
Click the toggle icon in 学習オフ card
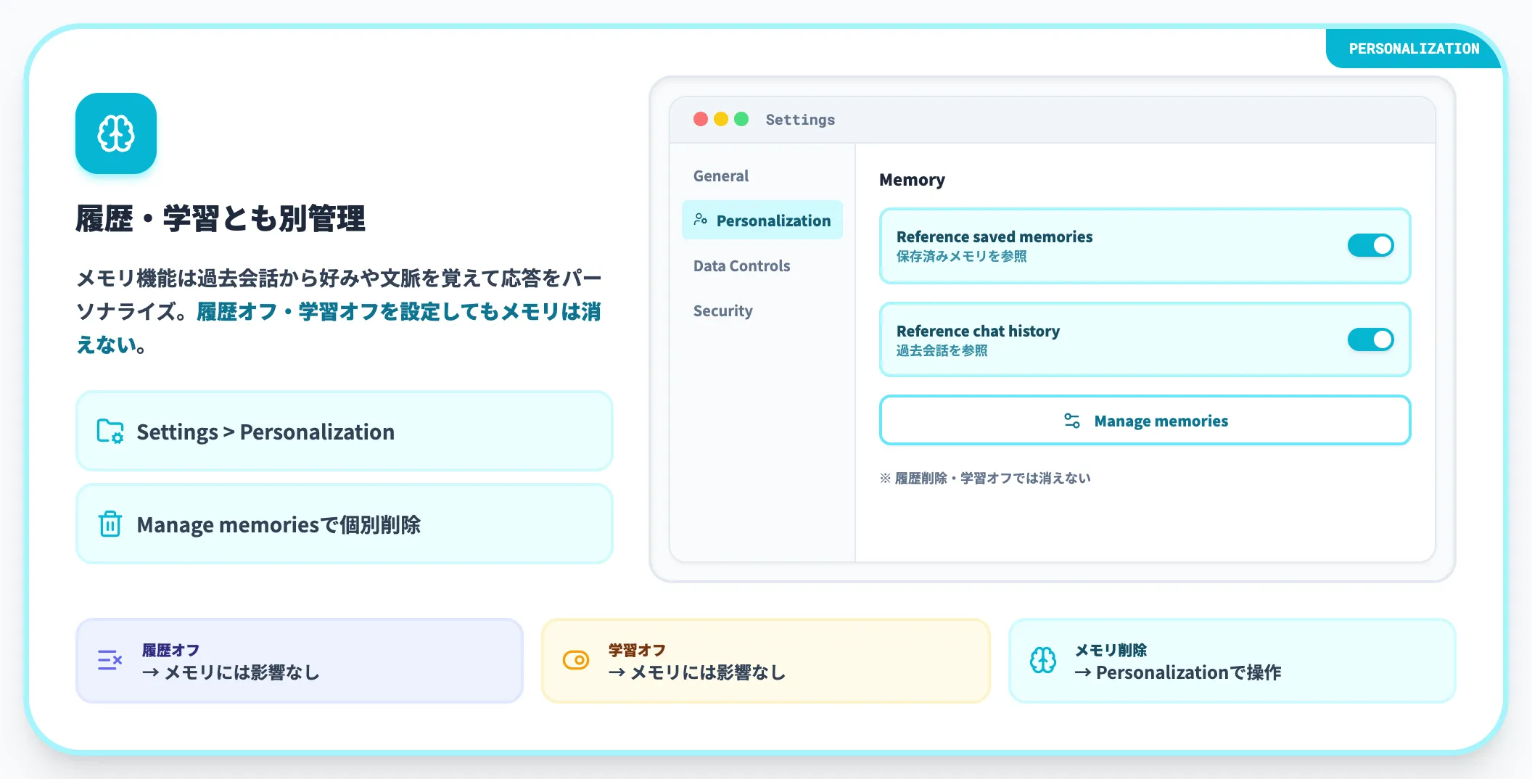576,660
